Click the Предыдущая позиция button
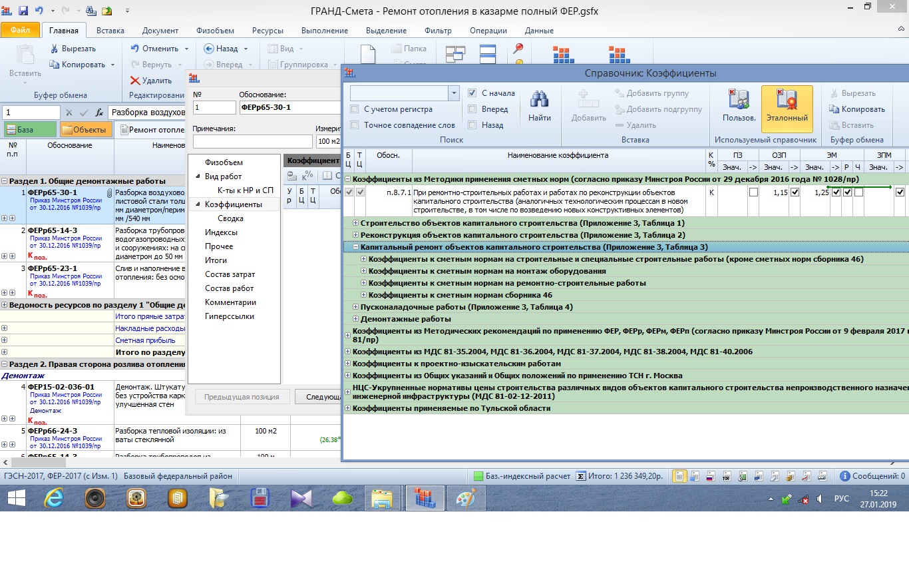The height and width of the screenshot is (566, 909). click(242, 397)
